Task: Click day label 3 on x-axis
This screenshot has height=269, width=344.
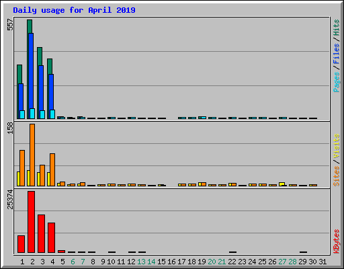Action: 42,262
